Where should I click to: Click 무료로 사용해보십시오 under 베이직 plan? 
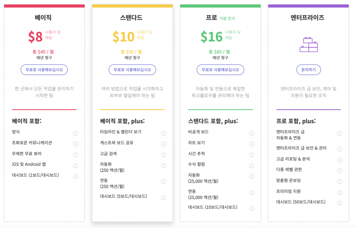point(44,70)
